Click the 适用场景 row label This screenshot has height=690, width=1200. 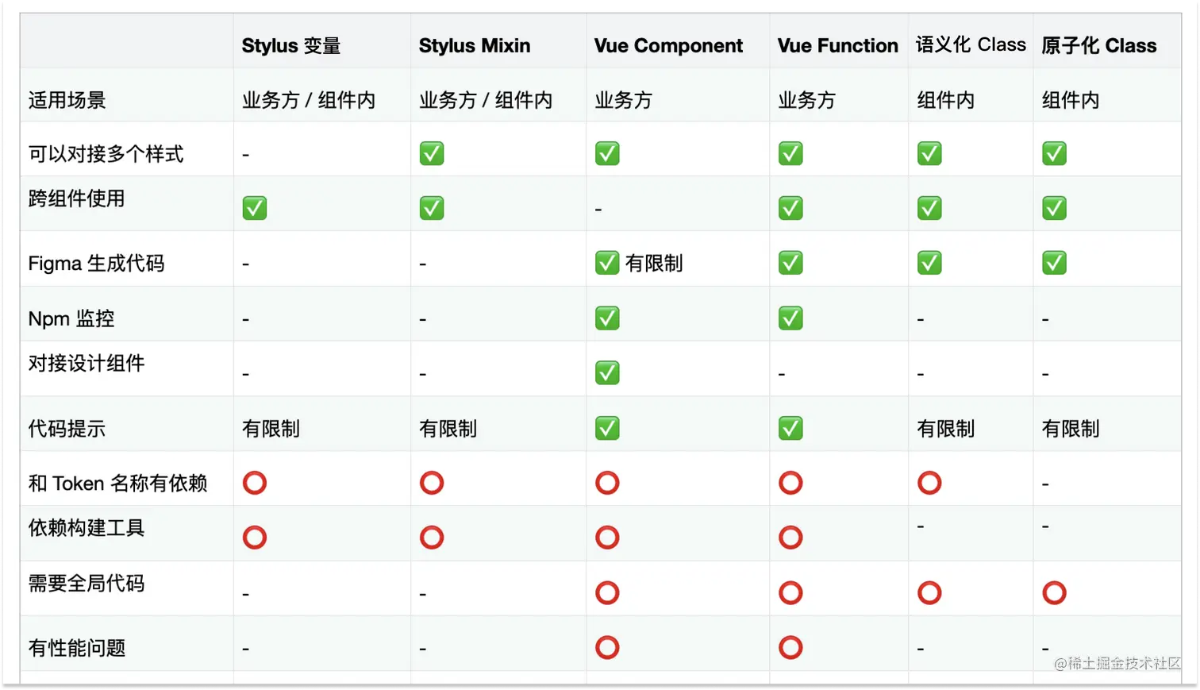pyautogui.click(x=67, y=100)
